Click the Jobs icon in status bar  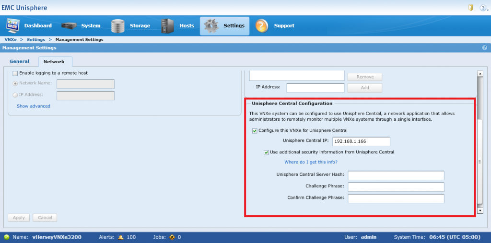click(173, 237)
